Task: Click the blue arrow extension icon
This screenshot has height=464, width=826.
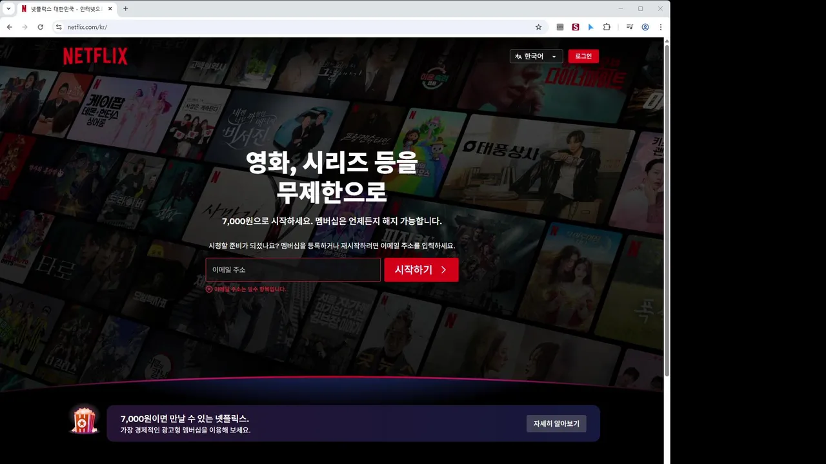Action: [590, 27]
